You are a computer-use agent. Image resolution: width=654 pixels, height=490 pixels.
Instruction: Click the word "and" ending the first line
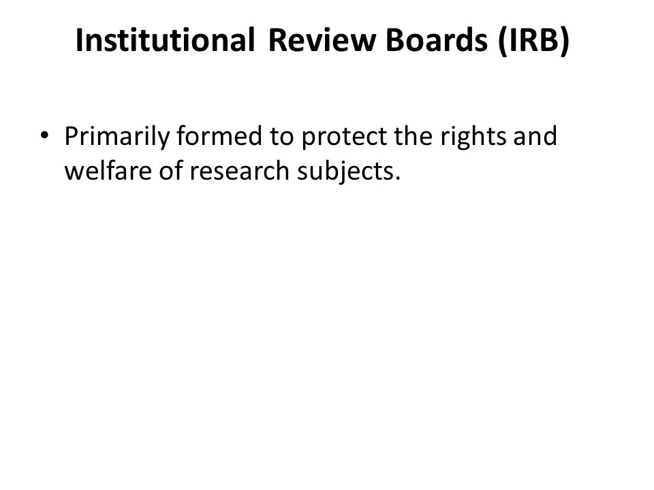[535, 136]
